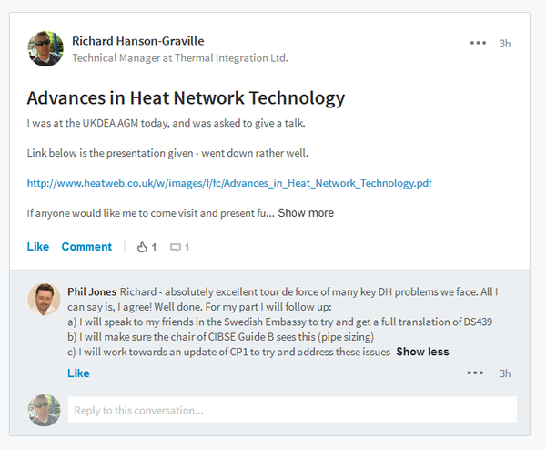Open Richard Hanson-Graville's profile photo
This screenshot has height=450, width=546.
45,48
